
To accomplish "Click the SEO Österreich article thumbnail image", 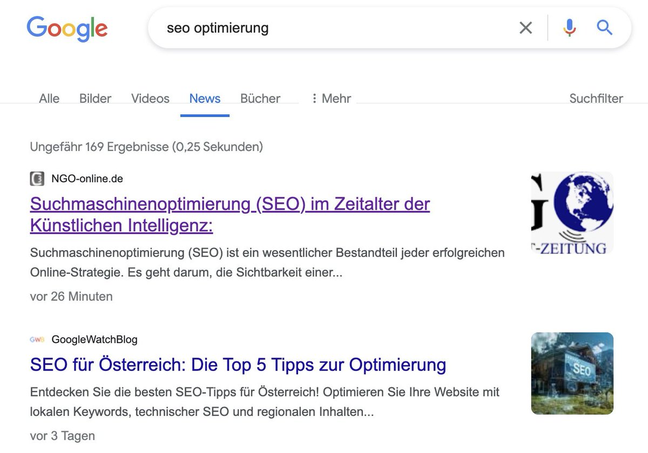I will [x=571, y=373].
